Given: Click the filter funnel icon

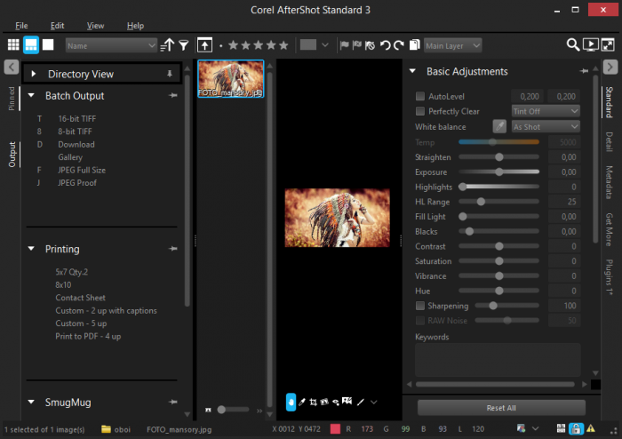Looking at the screenshot, I should pyautogui.click(x=183, y=44).
